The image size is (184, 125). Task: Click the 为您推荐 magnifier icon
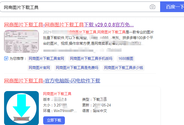click(x=6, y=59)
